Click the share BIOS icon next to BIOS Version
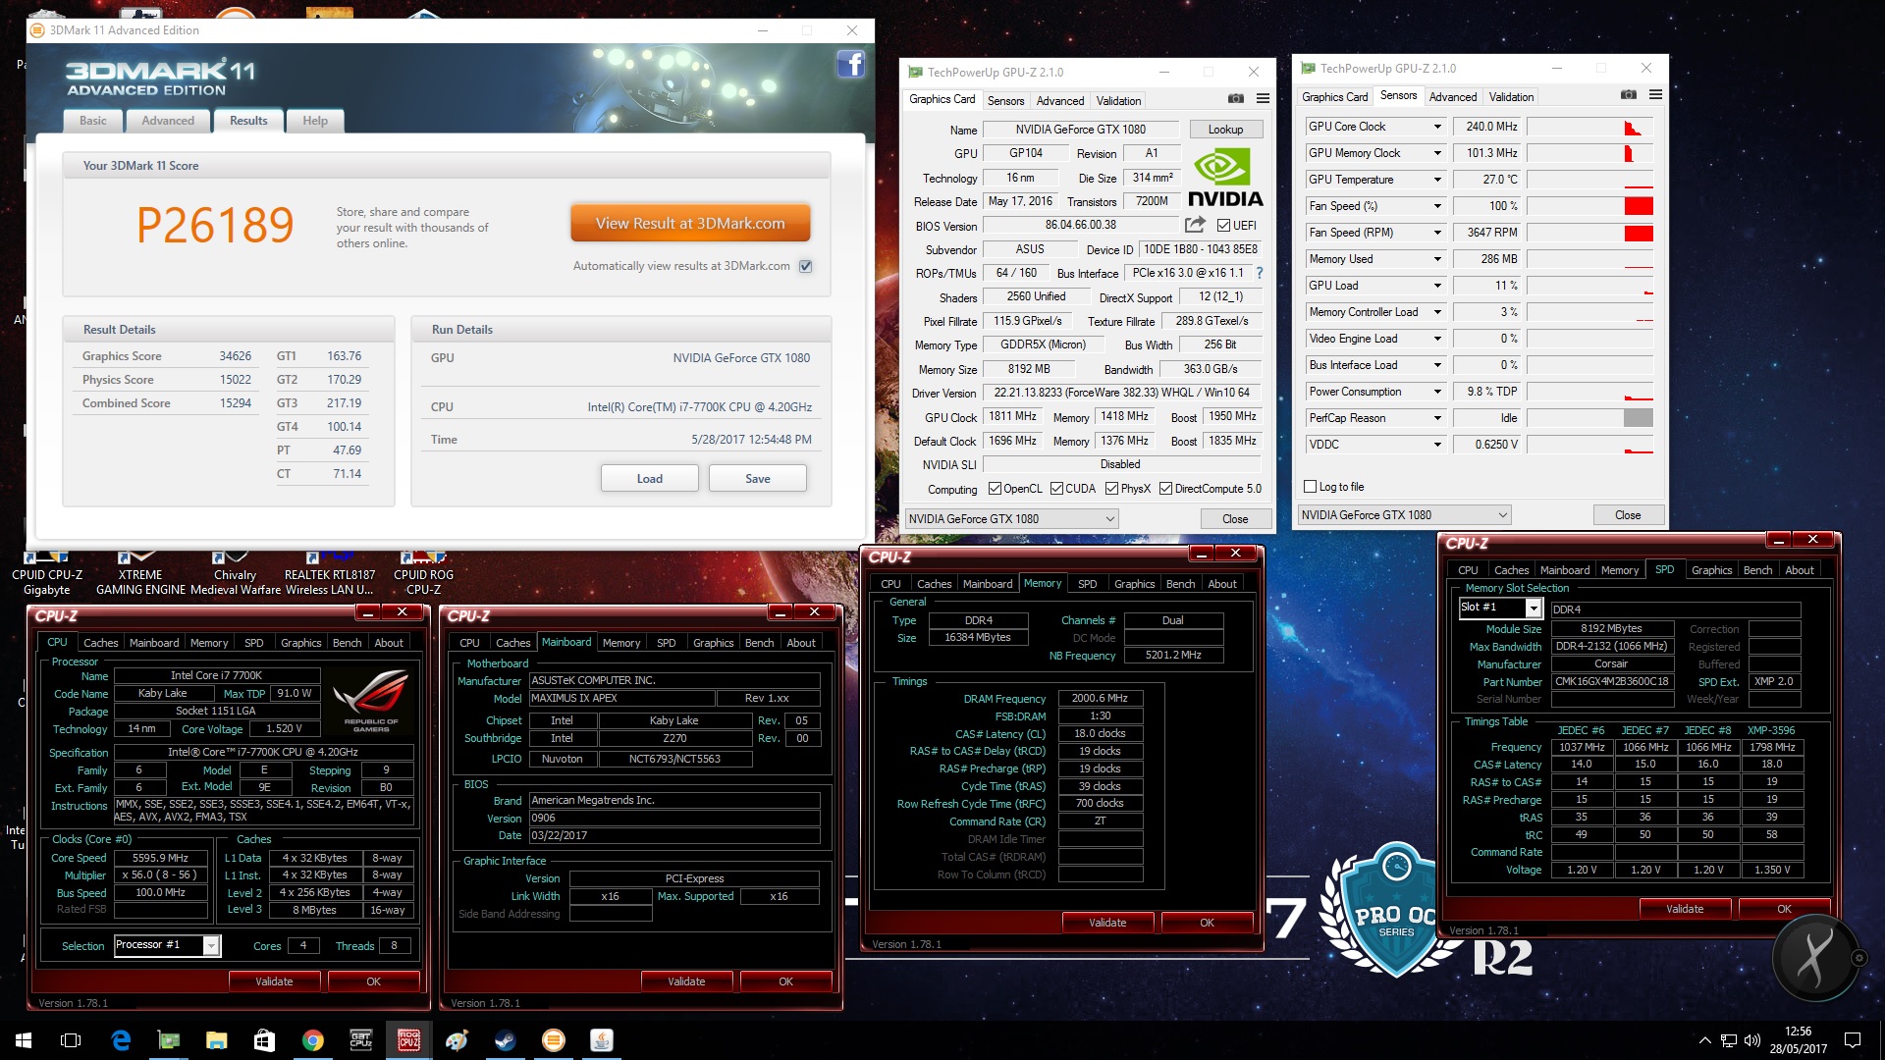The width and height of the screenshot is (1885, 1060). (1195, 225)
